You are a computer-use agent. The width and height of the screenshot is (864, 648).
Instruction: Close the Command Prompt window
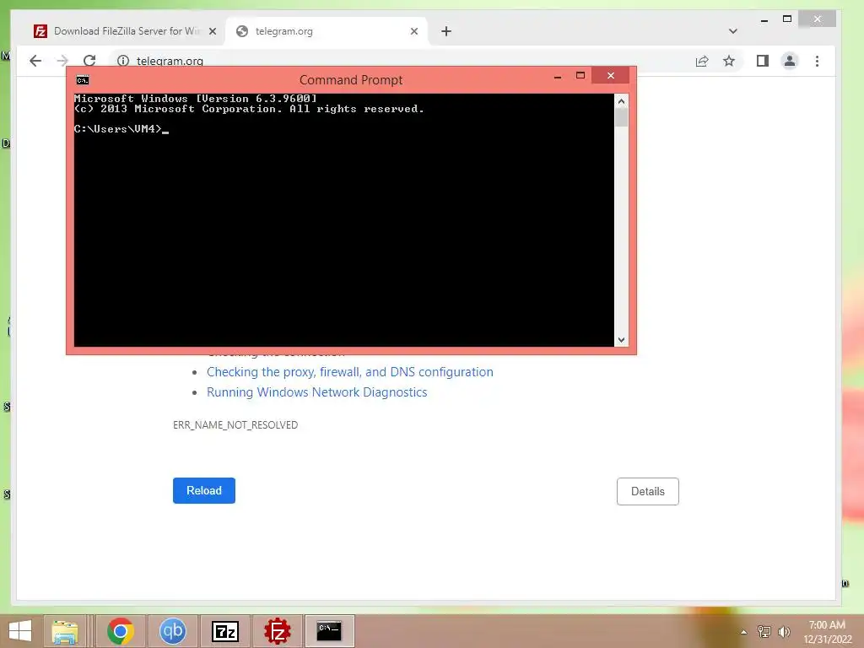[x=611, y=75]
